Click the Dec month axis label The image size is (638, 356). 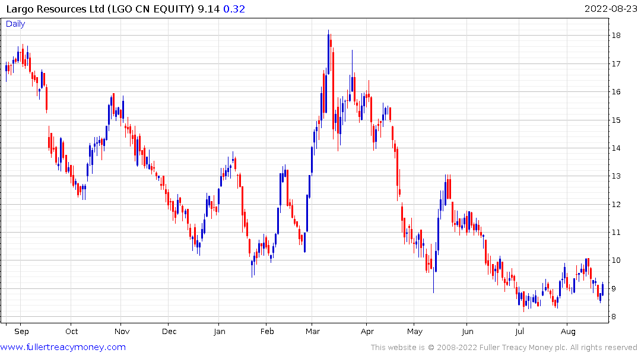(x=169, y=331)
